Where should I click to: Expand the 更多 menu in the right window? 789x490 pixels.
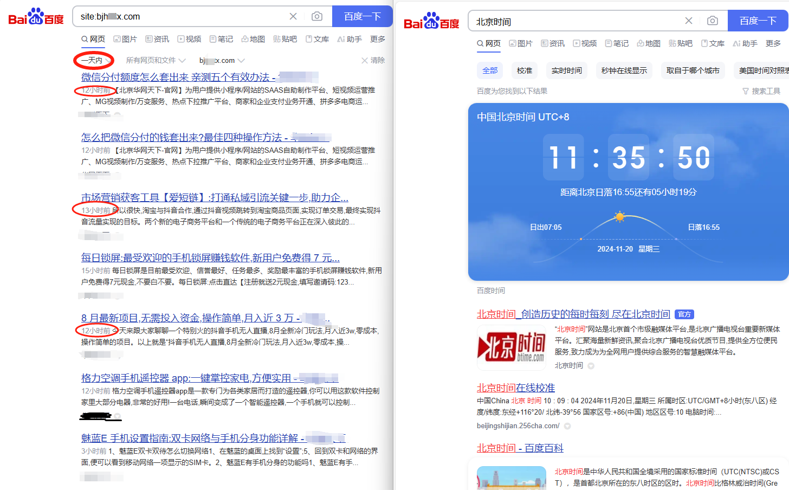tap(773, 43)
